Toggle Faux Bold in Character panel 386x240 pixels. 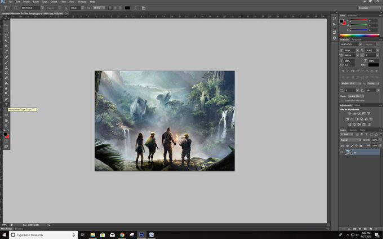coord(343,71)
